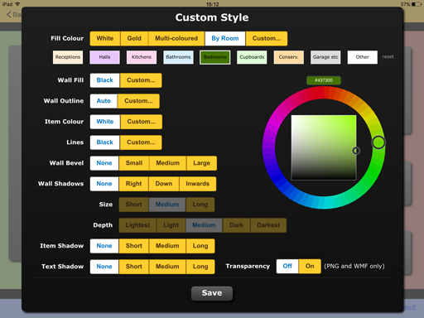Image resolution: width=424 pixels, height=318 pixels.
Task: Pick the Receptions room colour swatch
Action: (x=68, y=57)
